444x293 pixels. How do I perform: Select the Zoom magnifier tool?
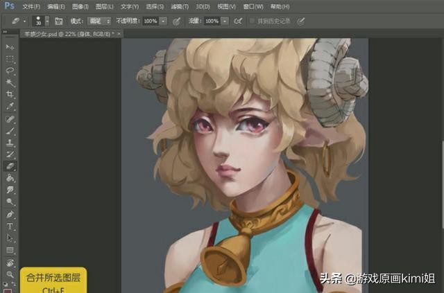(x=10, y=274)
